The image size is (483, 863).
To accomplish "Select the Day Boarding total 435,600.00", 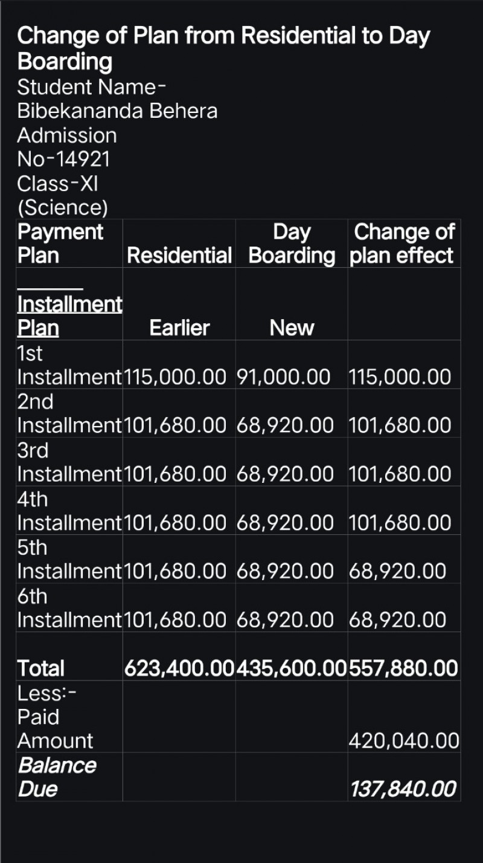I will point(292,668).
